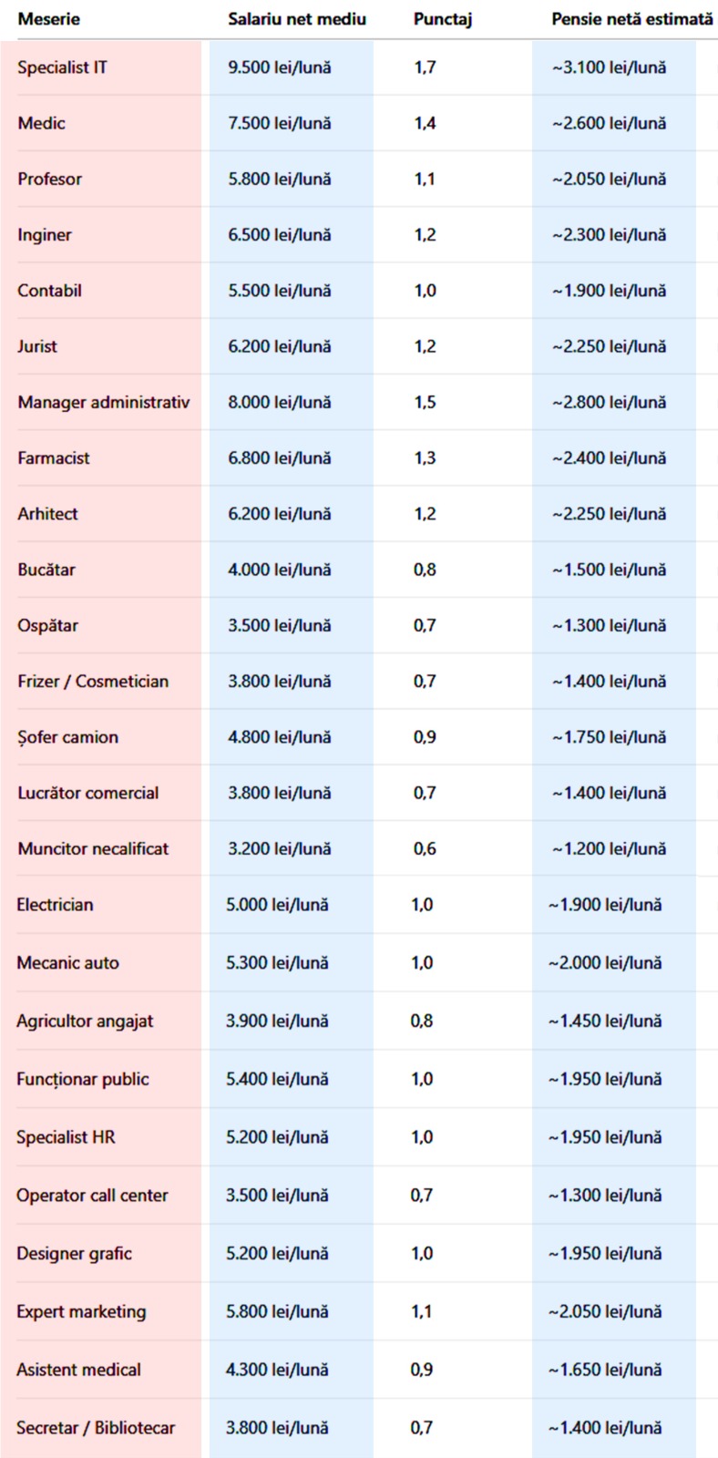This screenshot has width=718, height=1458.
Task: Select the Frizer / Cosmetician cell
Action: click(x=93, y=682)
